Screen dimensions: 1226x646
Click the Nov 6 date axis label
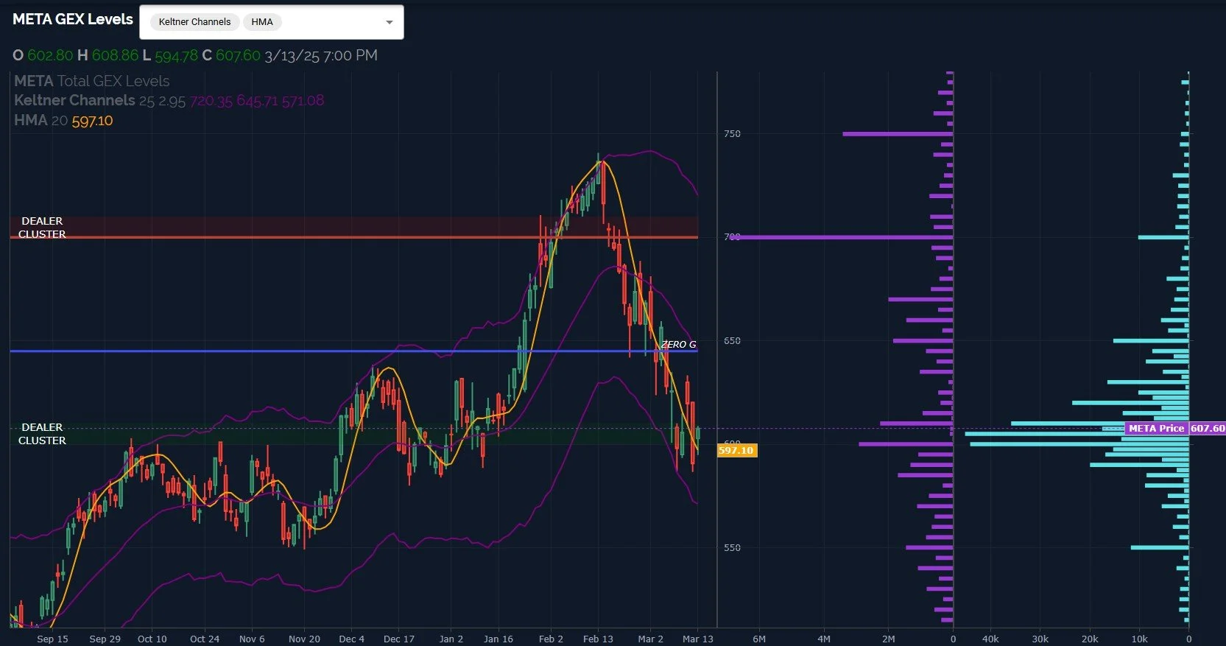click(x=252, y=639)
